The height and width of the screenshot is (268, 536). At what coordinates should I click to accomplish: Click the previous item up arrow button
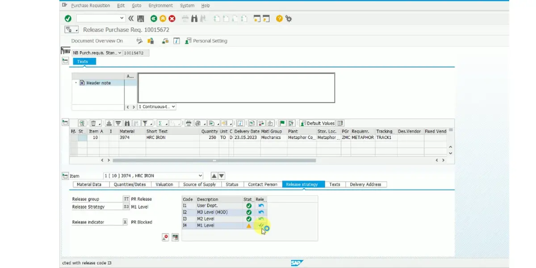[x=214, y=176]
